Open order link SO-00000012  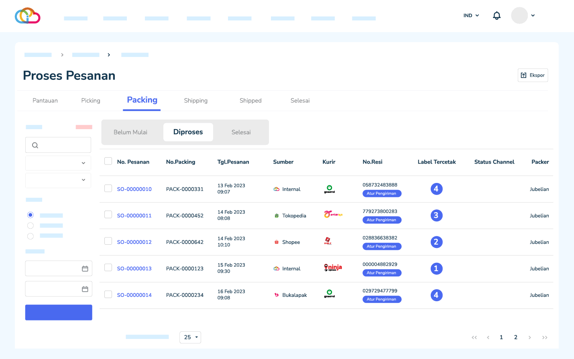134,242
